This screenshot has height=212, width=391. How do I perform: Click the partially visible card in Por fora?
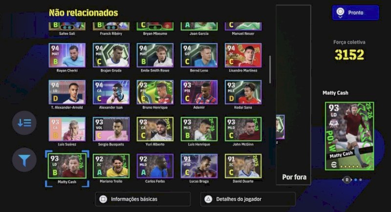coord(280,127)
